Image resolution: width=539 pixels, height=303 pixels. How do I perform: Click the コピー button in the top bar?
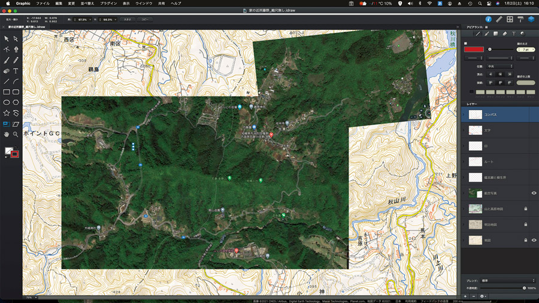[145, 20]
